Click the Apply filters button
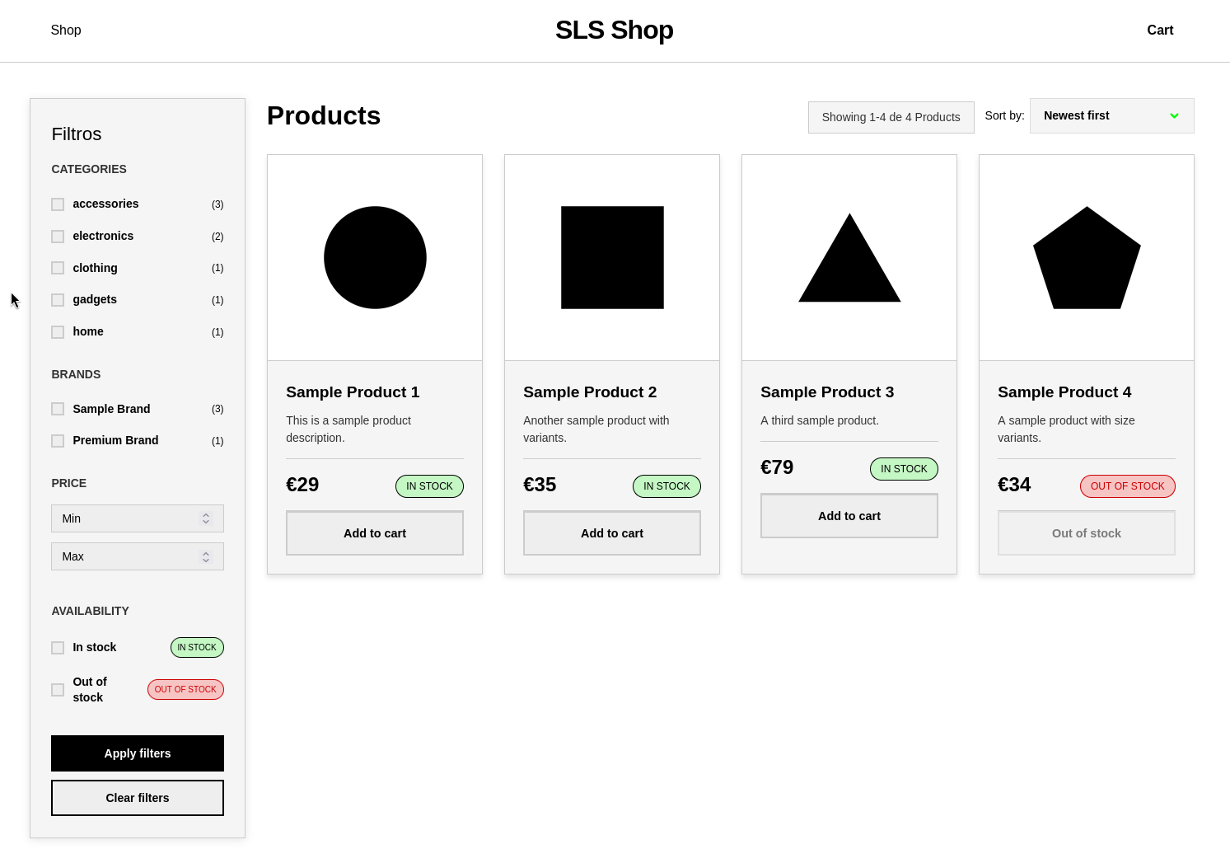1230x849 pixels. point(137,753)
